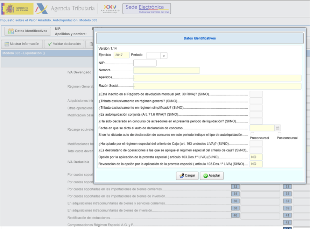
Task: Click the Razón Social text field
Action: tap(217, 86)
